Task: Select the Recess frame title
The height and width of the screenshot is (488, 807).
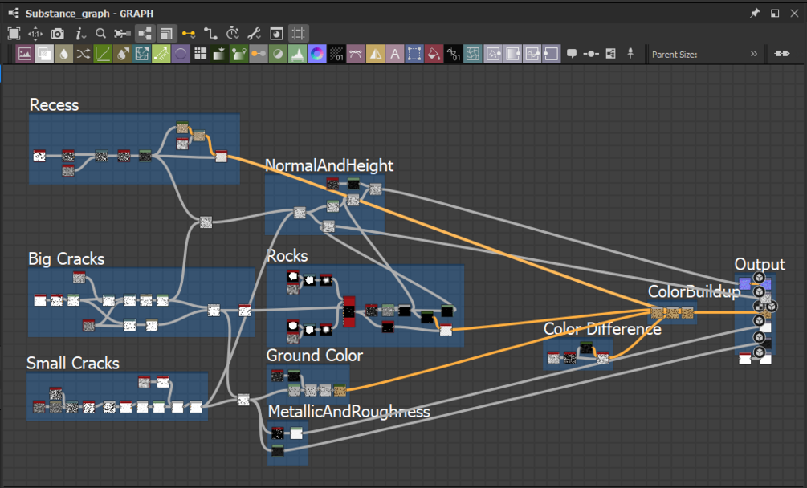Action: click(x=54, y=105)
